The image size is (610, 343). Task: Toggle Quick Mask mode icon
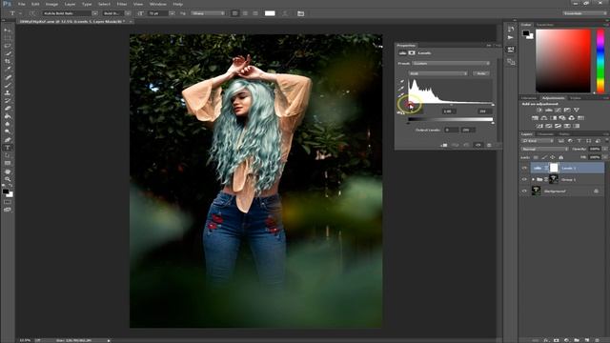pyautogui.click(x=8, y=202)
